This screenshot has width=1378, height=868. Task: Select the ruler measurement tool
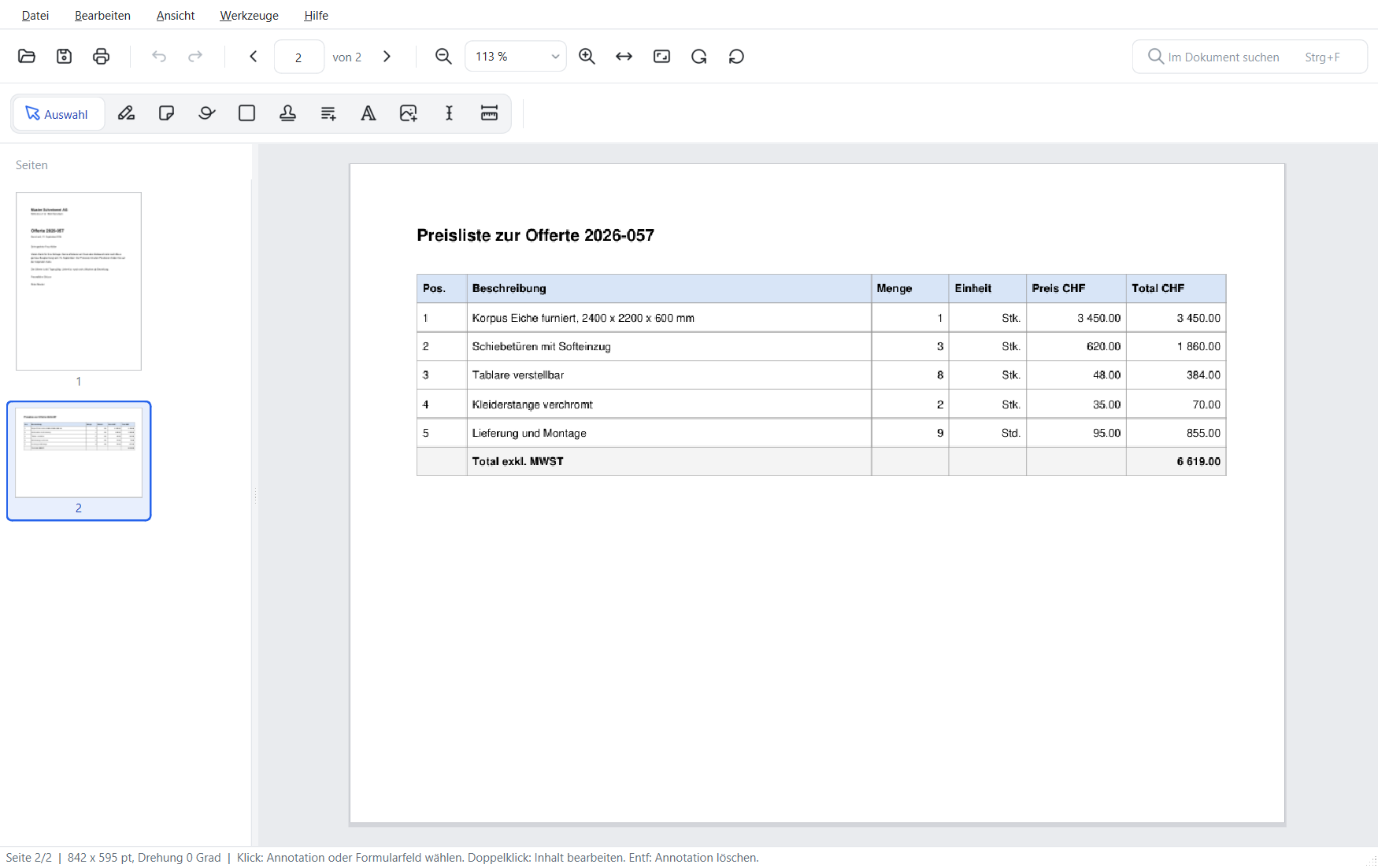tap(489, 114)
